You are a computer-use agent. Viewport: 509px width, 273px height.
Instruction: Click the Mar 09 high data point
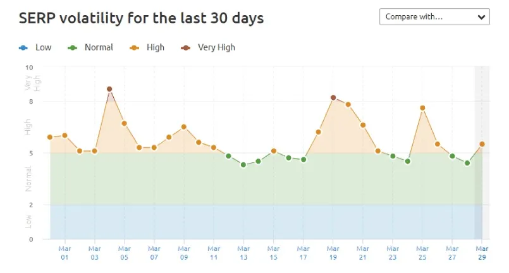[x=184, y=126]
